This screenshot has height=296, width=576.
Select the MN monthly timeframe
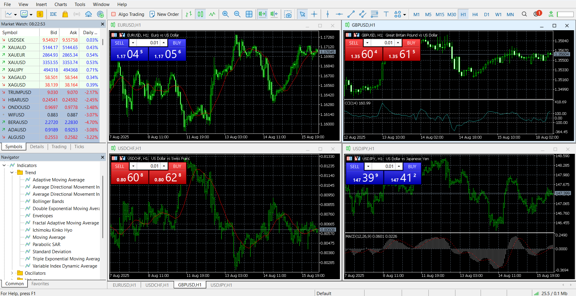click(x=510, y=14)
